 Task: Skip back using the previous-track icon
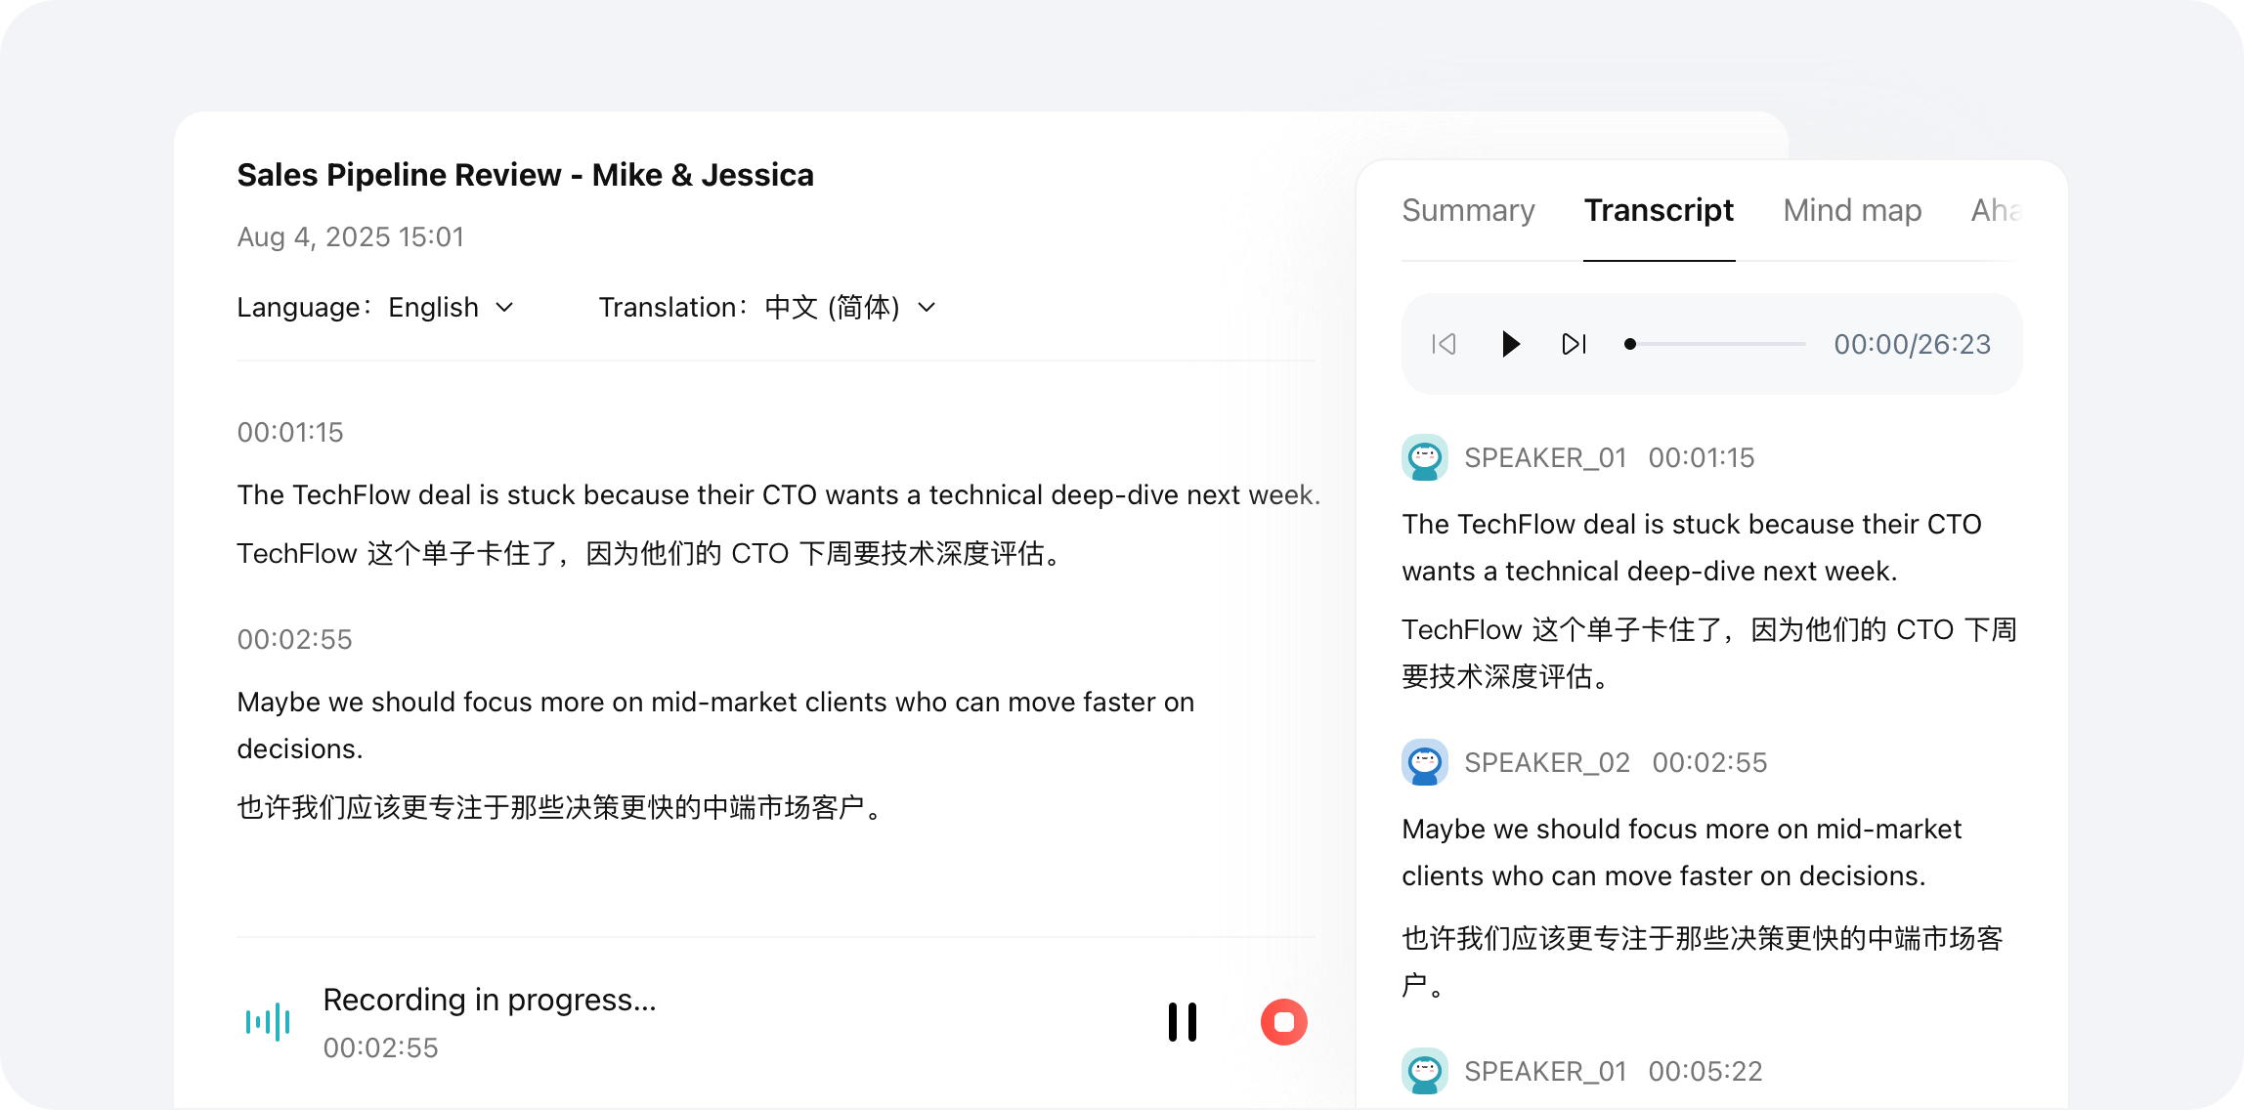pos(1444,344)
